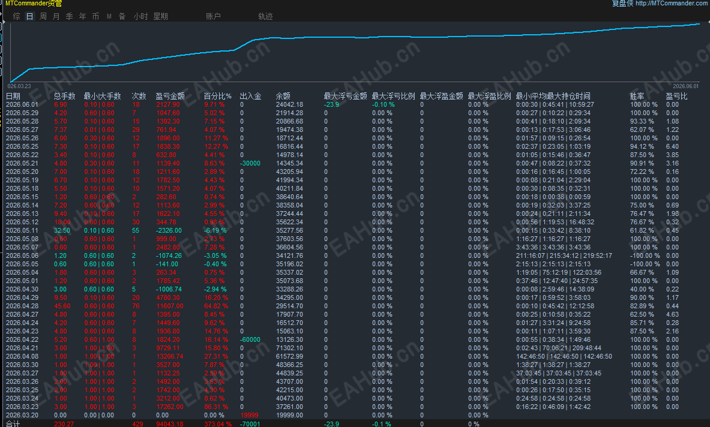Click the 2026.05.21 date cell

pos(22,163)
